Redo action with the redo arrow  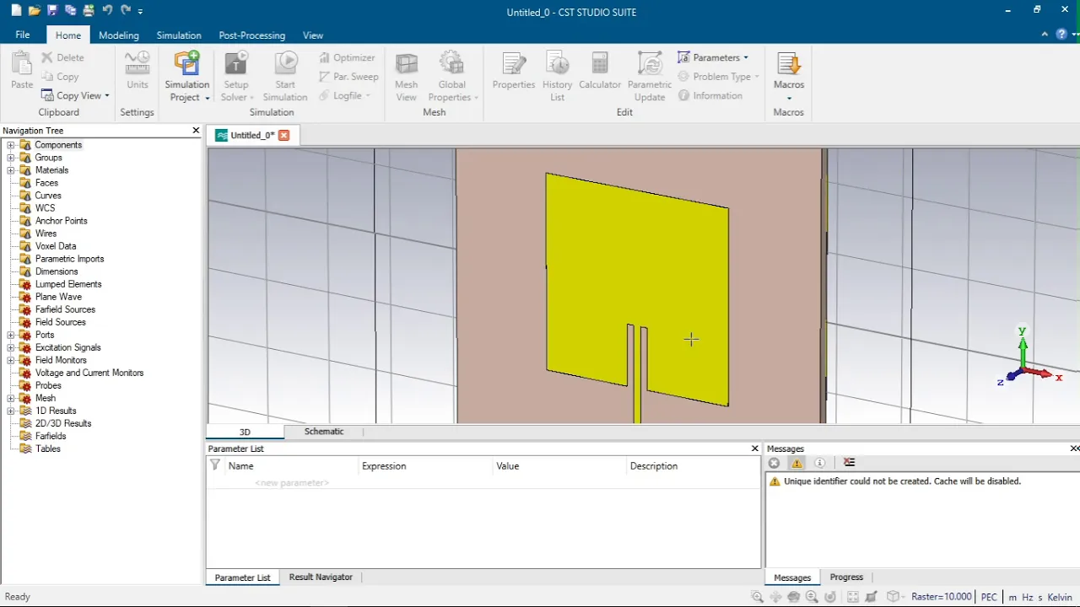pyautogui.click(x=126, y=11)
